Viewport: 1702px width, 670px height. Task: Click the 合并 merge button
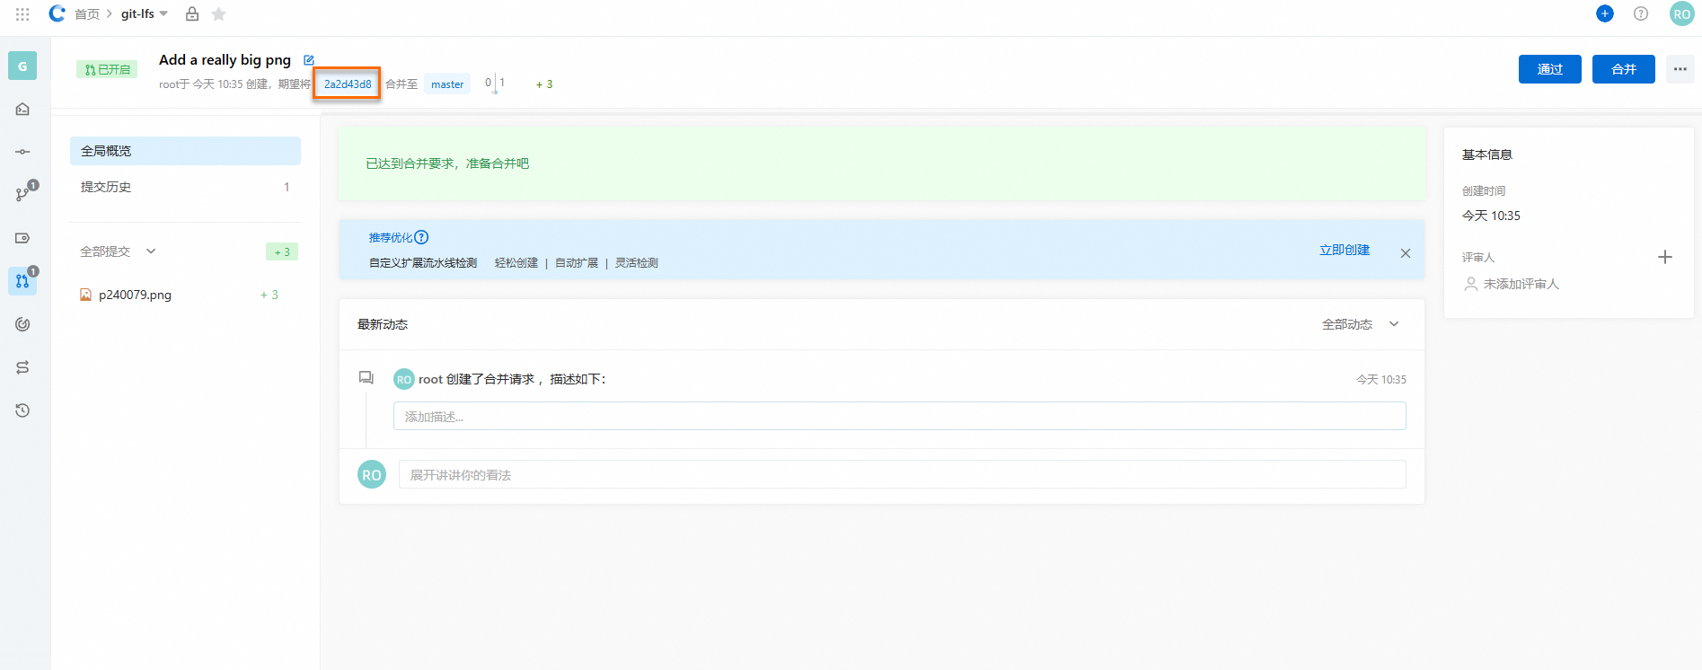coord(1623,69)
